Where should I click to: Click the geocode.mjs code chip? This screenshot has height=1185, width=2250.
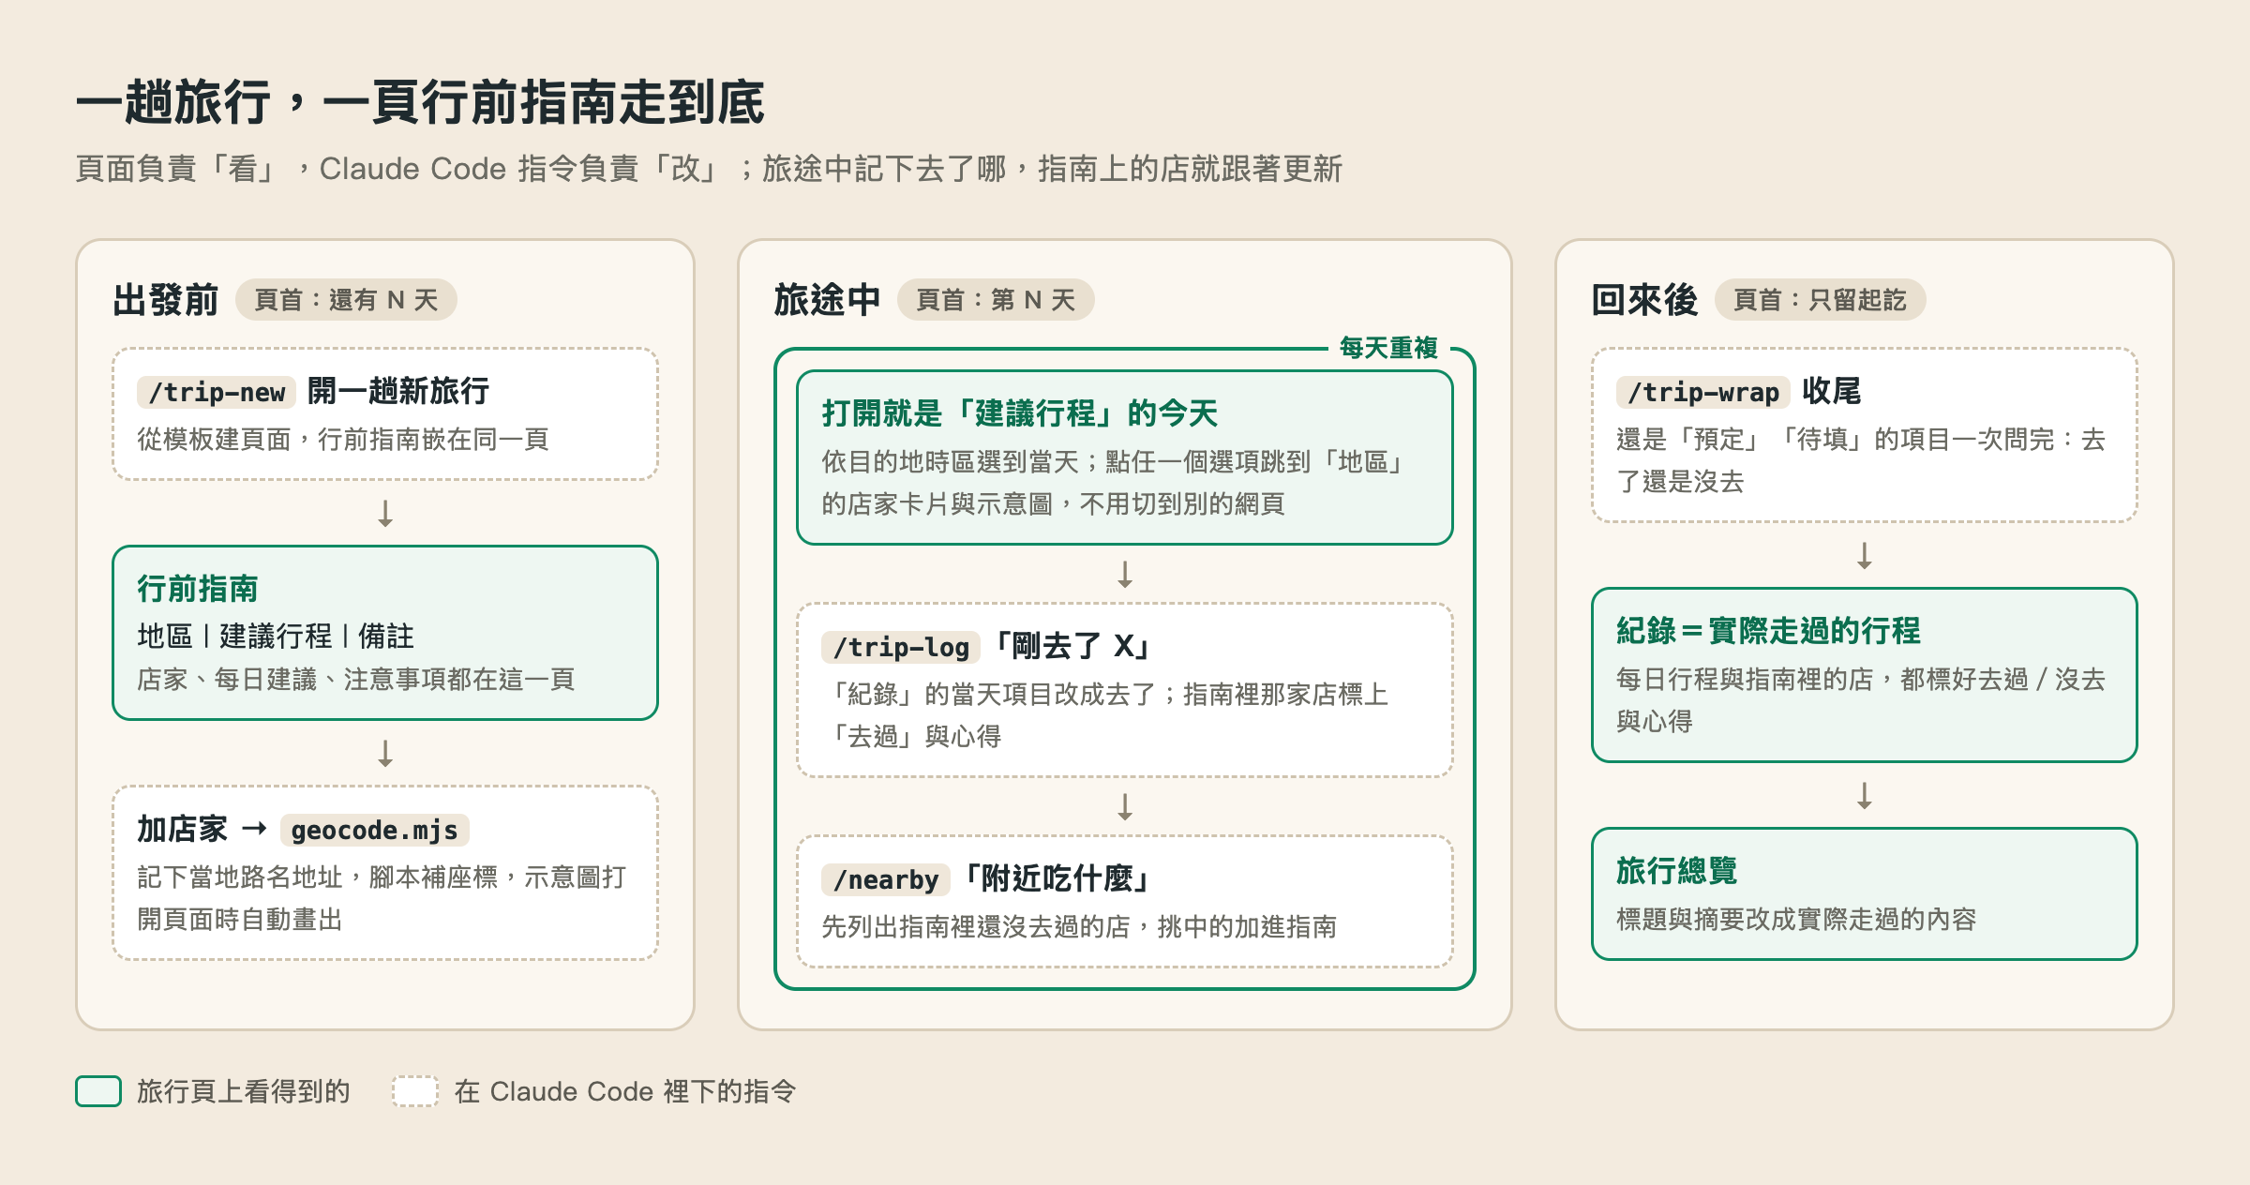click(374, 830)
